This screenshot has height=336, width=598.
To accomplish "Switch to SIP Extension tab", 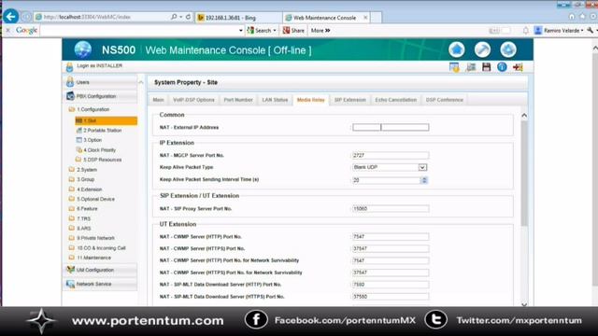I will point(349,100).
